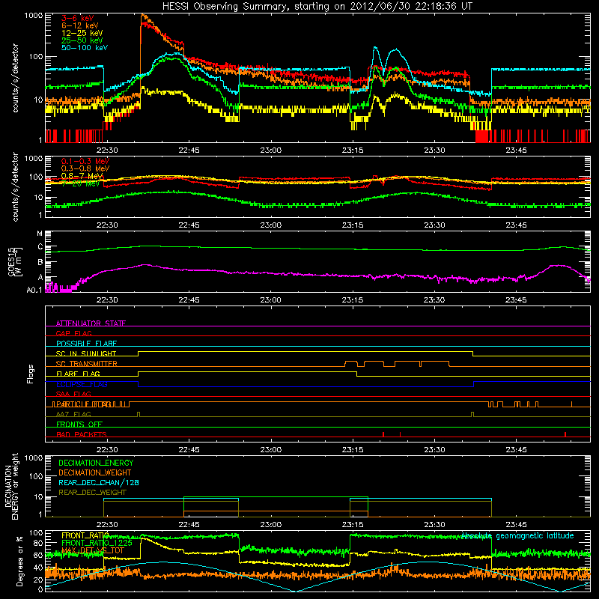Select the FRONTS_OFF flag label
Viewport: 599px width, 599px height.
pyautogui.click(x=79, y=425)
